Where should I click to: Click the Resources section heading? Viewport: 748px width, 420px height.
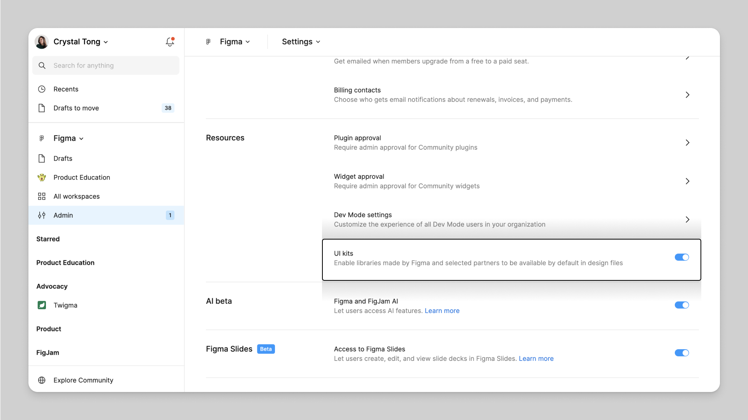[225, 138]
